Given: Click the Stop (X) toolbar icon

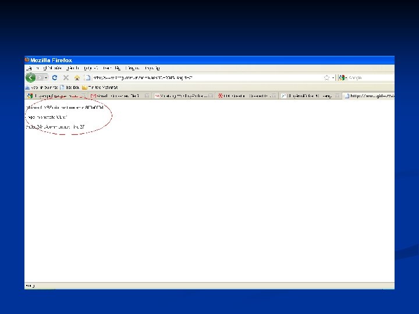Looking at the screenshot, I should [x=66, y=78].
